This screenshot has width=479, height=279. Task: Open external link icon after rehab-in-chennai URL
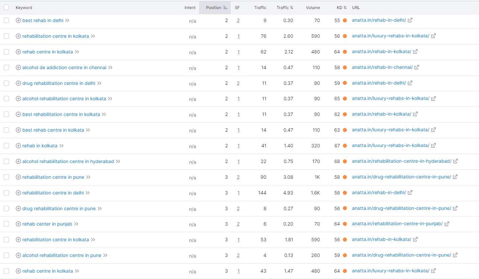(417, 67)
